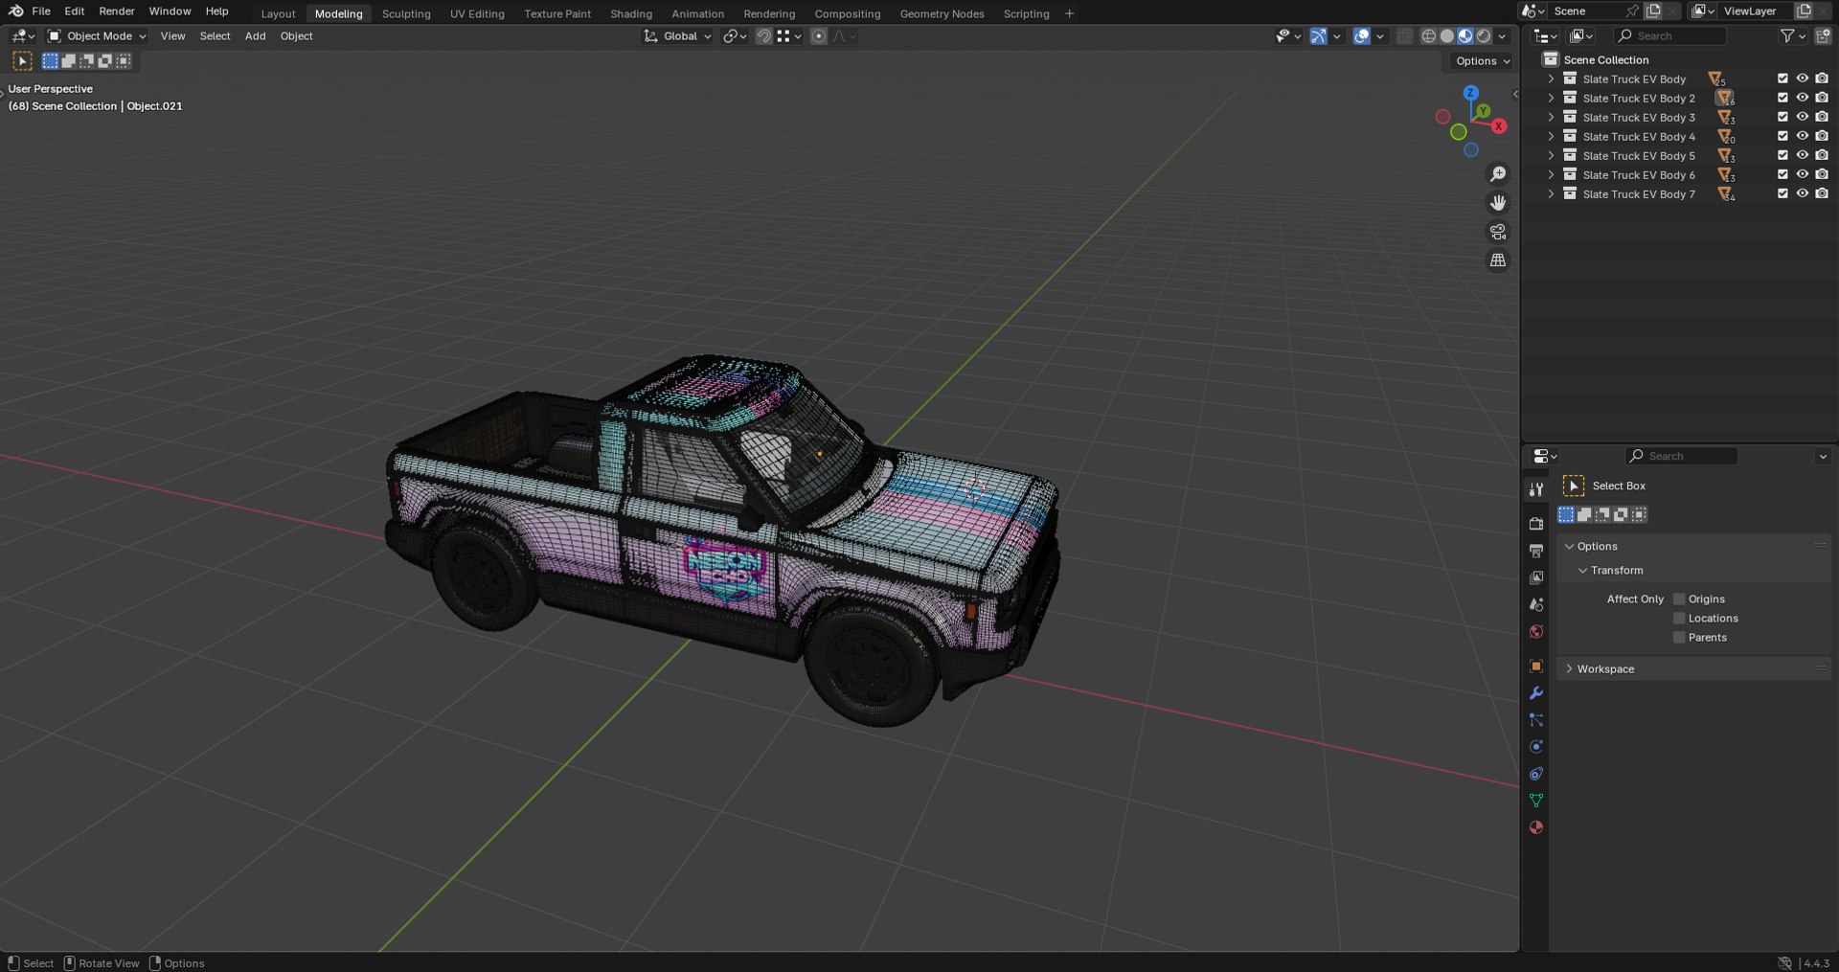Open viewport Options dropdown

[x=1482, y=61]
